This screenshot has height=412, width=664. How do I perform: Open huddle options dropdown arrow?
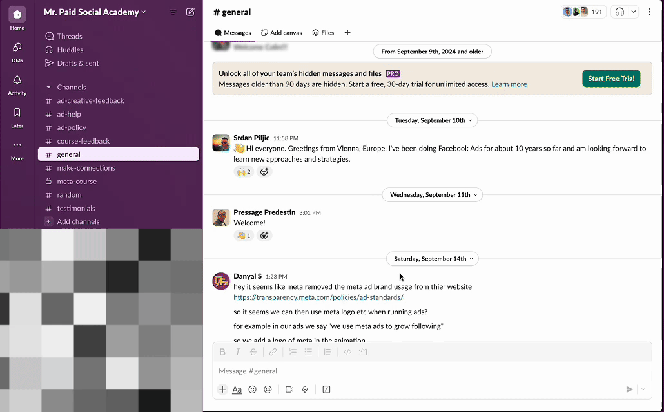tap(634, 12)
